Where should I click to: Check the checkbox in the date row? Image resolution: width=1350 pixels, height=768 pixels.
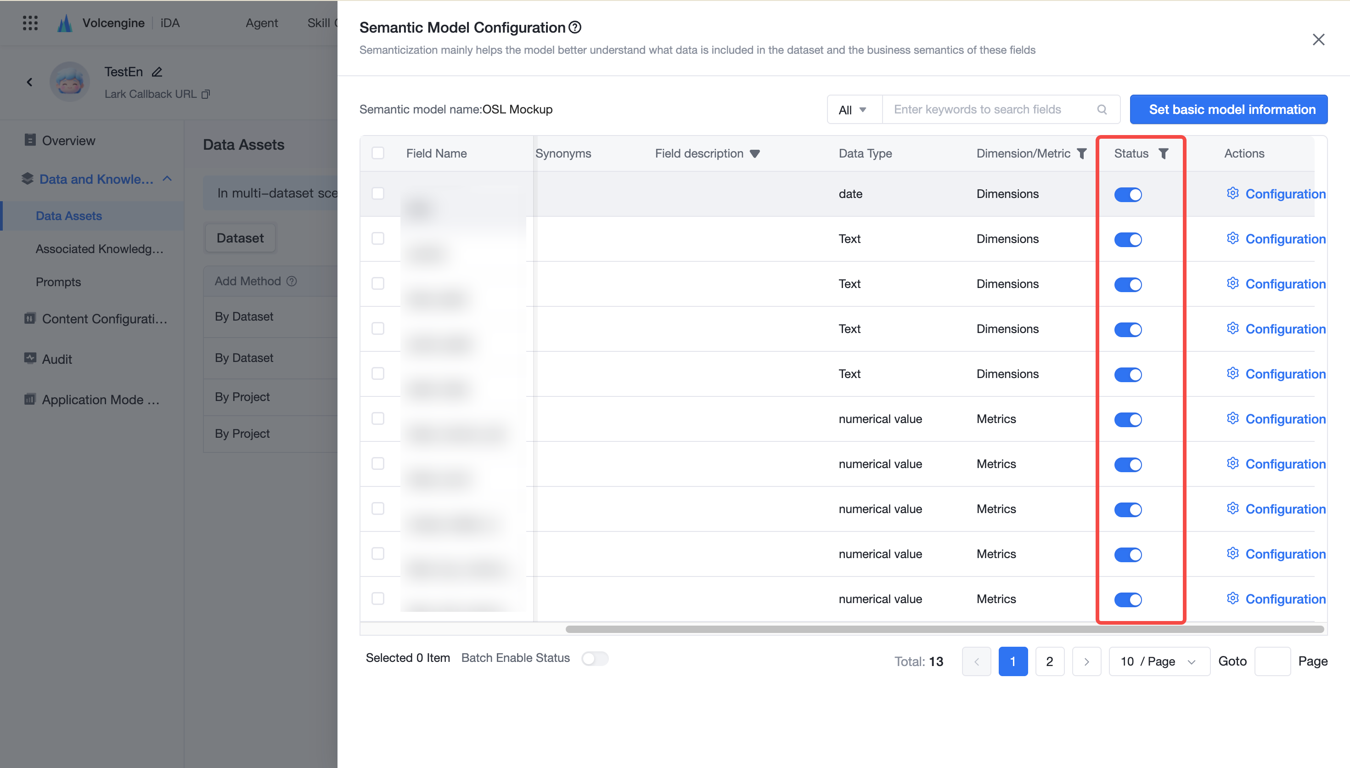pos(378,193)
